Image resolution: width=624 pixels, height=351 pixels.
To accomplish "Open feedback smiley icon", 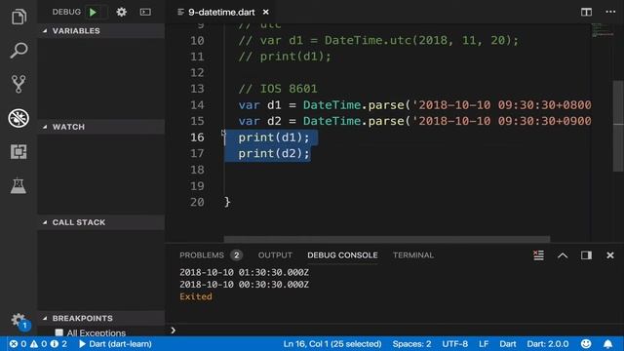I will pyautogui.click(x=586, y=344).
